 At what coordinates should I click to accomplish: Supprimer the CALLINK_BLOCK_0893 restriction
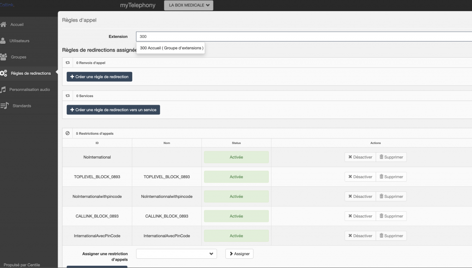pyautogui.click(x=391, y=216)
